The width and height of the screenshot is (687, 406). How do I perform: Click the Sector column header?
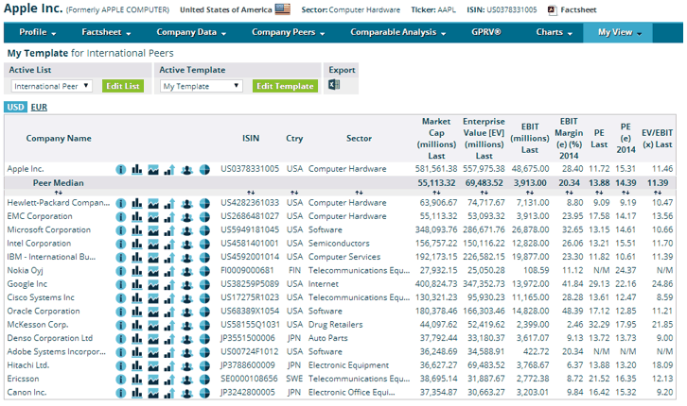(359, 139)
